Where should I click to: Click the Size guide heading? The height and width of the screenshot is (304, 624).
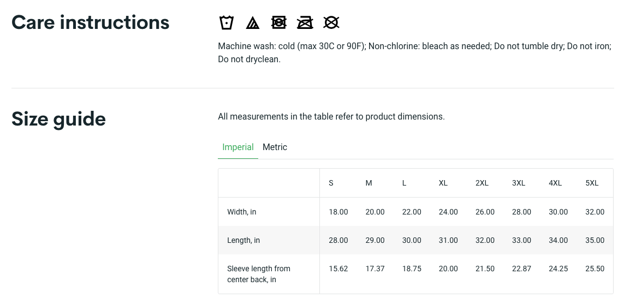point(58,119)
